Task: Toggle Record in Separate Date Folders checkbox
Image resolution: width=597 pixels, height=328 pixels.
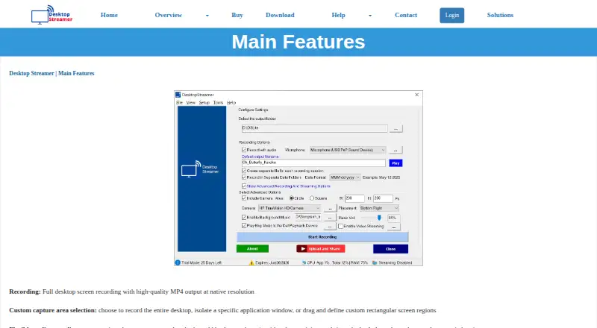Action: [244, 177]
